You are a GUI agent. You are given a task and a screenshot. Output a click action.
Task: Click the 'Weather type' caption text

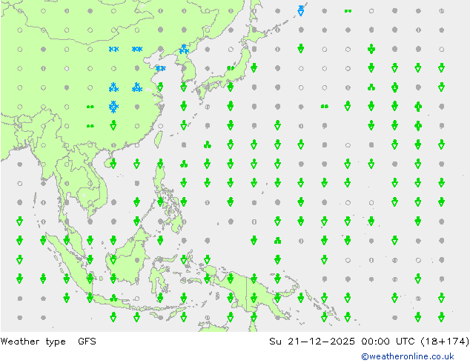[33, 341]
